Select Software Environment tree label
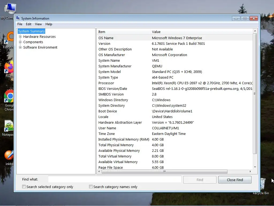Viewport: 274px width, 206px height. pos(40,47)
